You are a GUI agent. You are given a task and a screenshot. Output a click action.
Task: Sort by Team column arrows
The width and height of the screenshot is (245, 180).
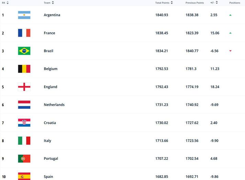point(53,3)
